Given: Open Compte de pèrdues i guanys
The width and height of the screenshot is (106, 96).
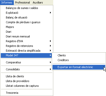Looking at the screenshot, I should pyautogui.click(x=27, y=22).
